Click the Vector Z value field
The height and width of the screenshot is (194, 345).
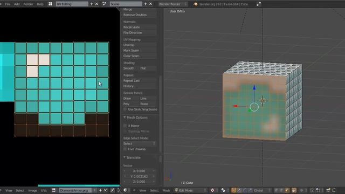point(139,182)
